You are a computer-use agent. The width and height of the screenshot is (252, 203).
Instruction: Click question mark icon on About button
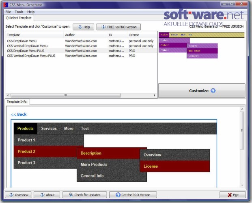pyautogui.click(x=42, y=195)
